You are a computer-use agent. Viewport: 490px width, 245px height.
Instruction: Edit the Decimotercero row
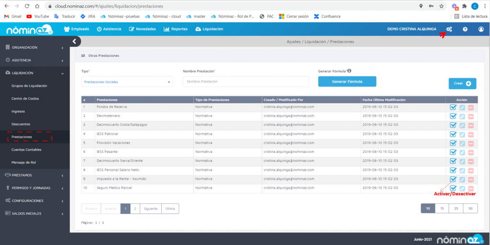pos(462,116)
